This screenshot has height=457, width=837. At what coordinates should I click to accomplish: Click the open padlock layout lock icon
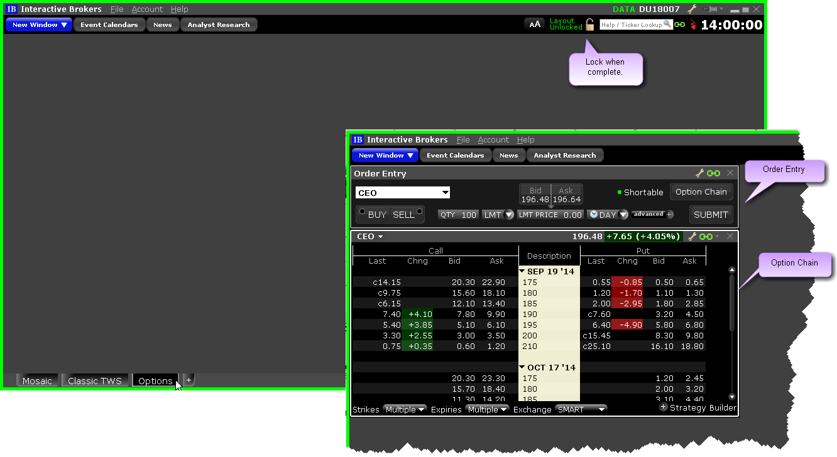[589, 24]
